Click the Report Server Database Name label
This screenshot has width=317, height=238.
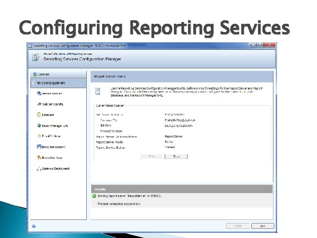click(116, 137)
